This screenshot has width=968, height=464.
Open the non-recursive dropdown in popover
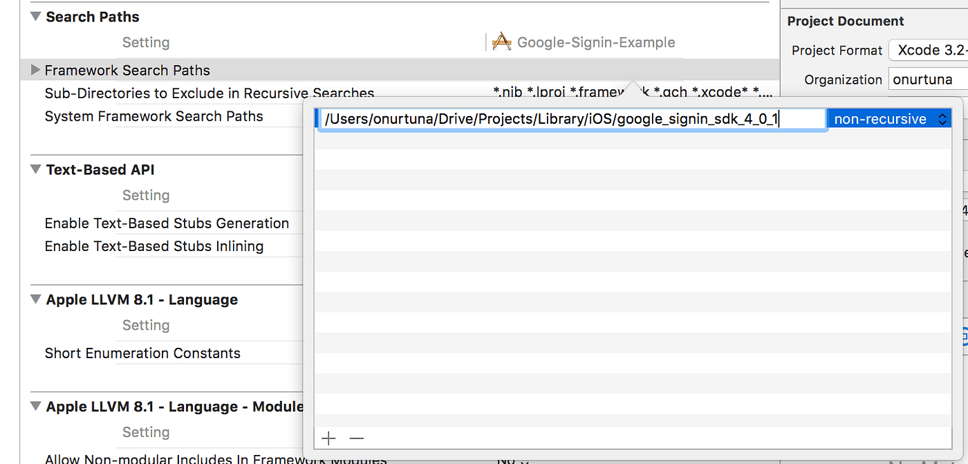[890, 119]
